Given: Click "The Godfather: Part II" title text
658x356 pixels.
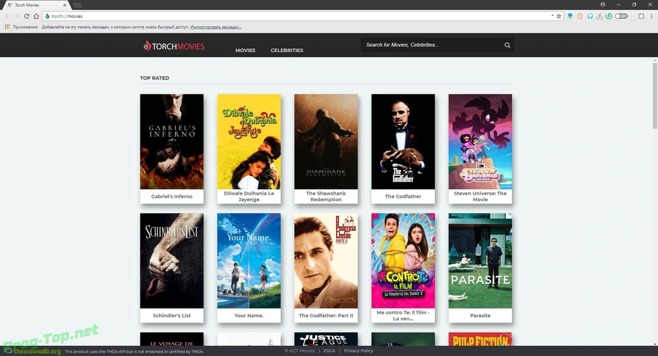Looking at the screenshot, I should 326,316.
